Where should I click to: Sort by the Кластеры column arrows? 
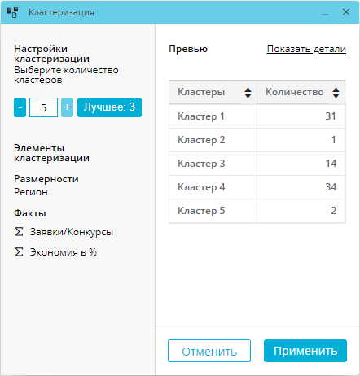[248, 93]
